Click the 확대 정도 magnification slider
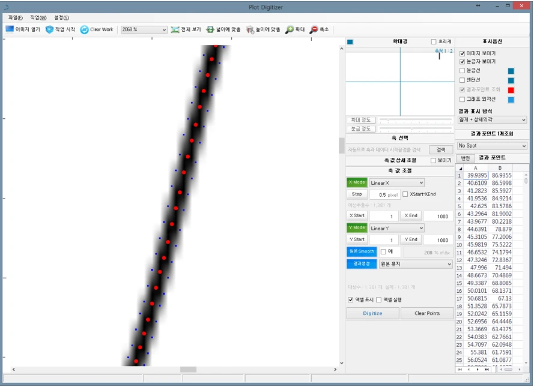This screenshot has width=534, height=387. click(x=416, y=120)
